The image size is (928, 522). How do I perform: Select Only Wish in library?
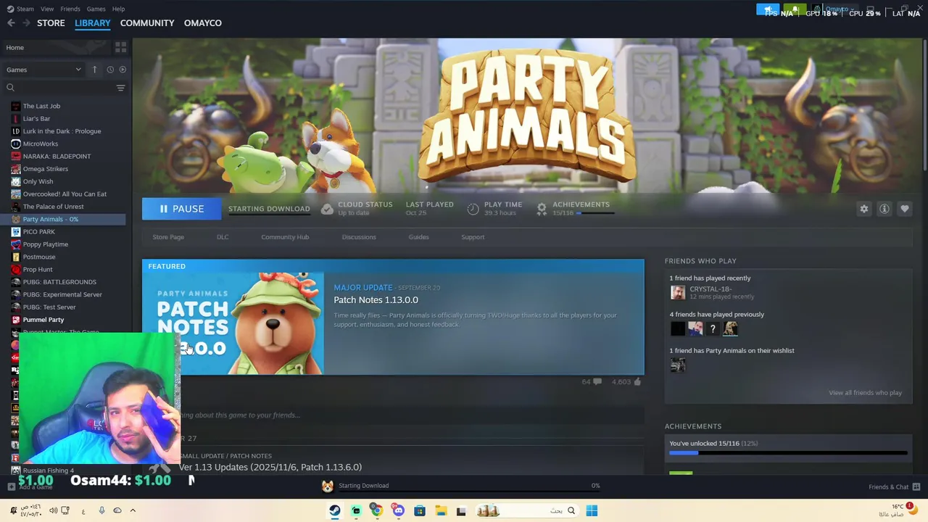tap(38, 181)
